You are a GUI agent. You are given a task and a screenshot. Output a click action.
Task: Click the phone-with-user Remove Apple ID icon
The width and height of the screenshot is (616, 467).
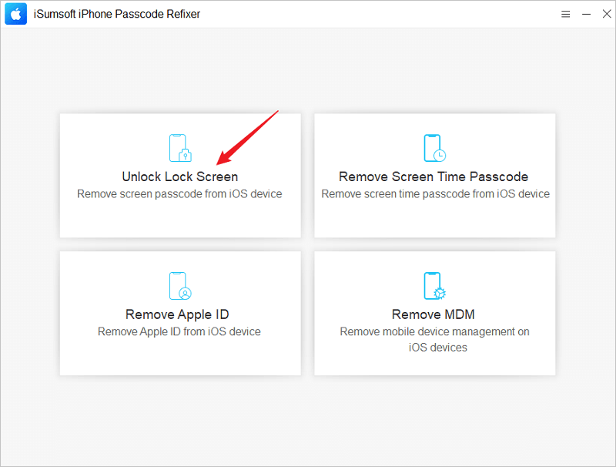pyautogui.click(x=180, y=286)
